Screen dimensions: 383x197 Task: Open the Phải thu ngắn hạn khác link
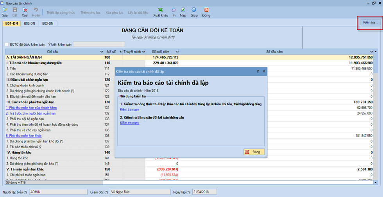coord(23,135)
